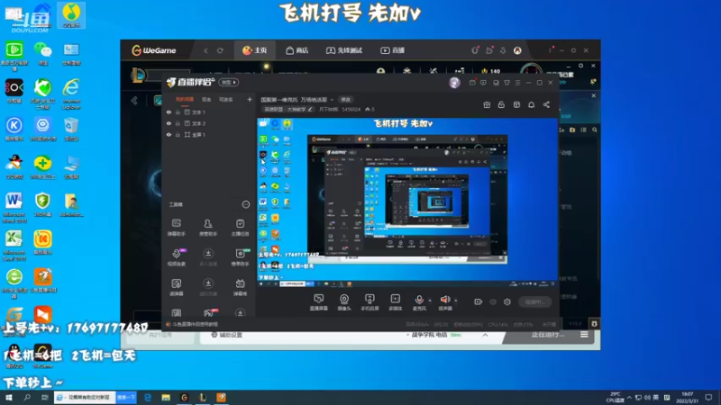This screenshot has width=721, height=405.
Task: Open File Explorer from the taskbar
Action: [166, 398]
